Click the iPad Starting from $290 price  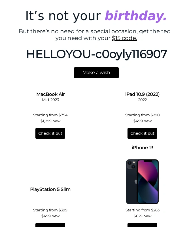[x=143, y=115]
